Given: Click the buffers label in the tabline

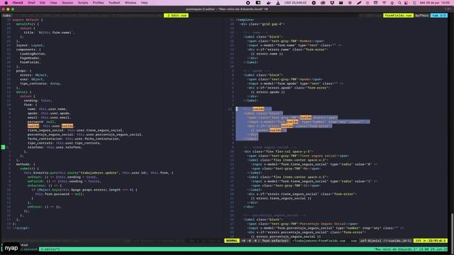Looking at the screenshot, I should (422, 16).
